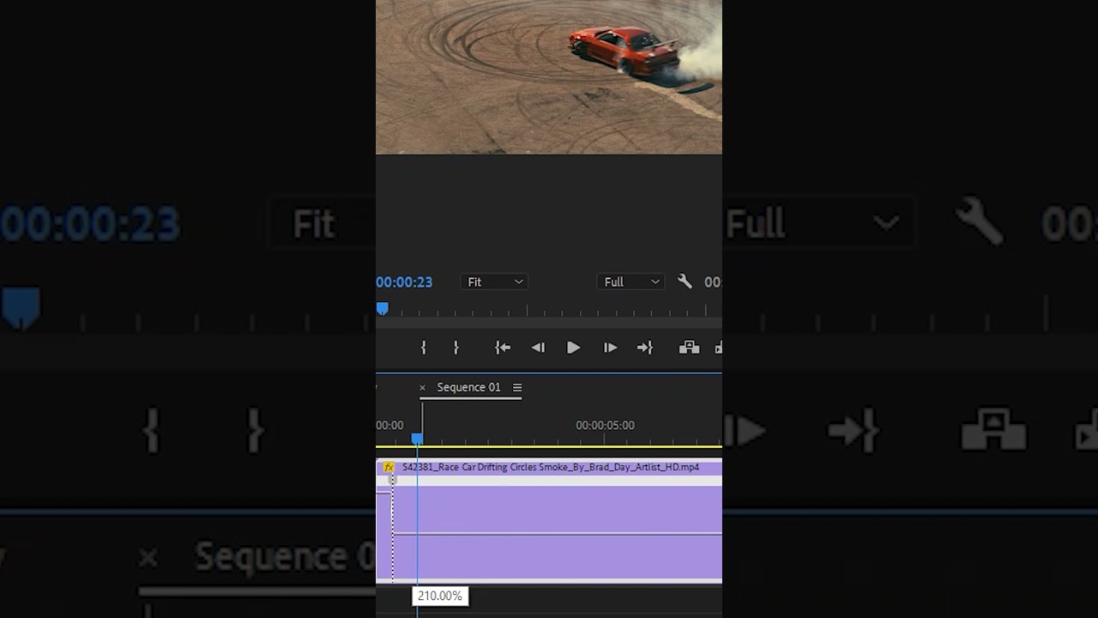
Task: Open Program monitor settings wrench
Action: (685, 282)
